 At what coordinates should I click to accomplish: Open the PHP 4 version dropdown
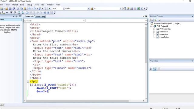pos(88,8)
